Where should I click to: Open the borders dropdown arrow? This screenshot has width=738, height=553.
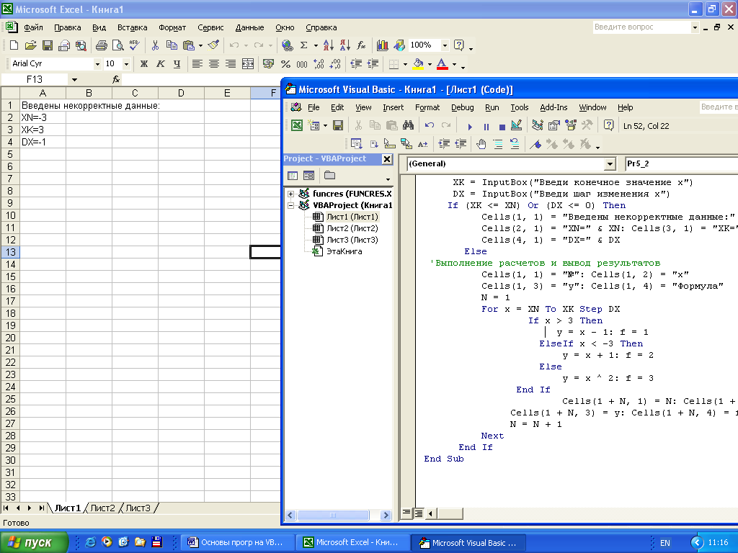[405, 64]
